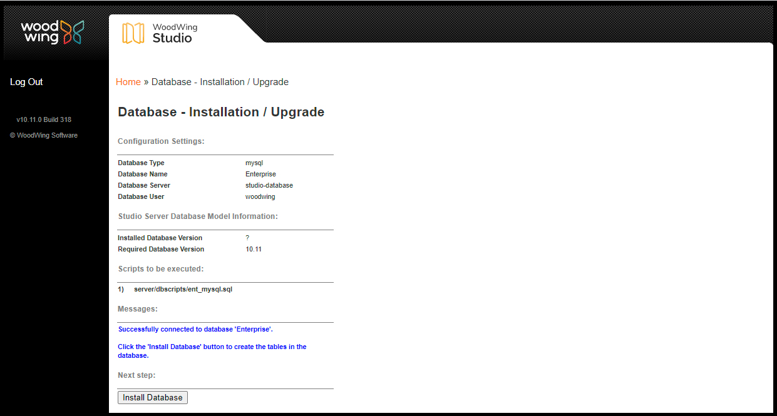Click the Log Out link

[x=26, y=82]
